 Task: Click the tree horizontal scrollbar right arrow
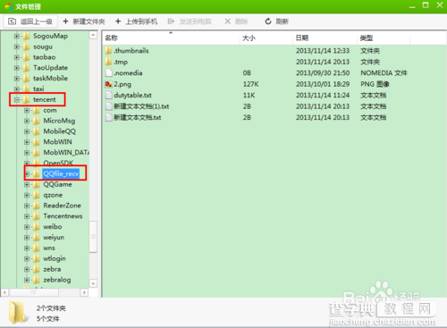click(84, 292)
